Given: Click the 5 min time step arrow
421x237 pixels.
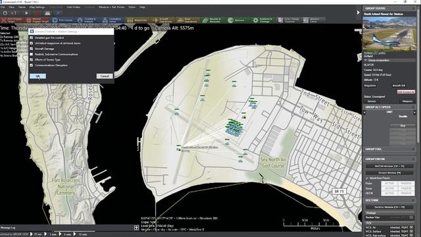Looking at the screenshot, I should [60, 234].
